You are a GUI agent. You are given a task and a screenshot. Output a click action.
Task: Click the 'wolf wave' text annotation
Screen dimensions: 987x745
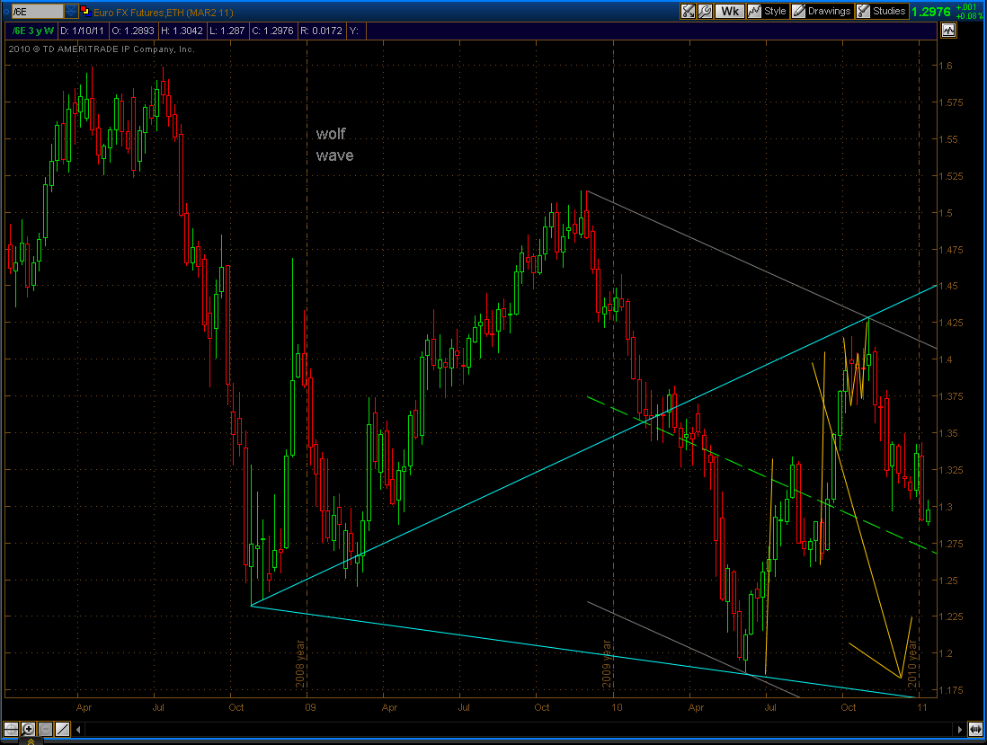(x=334, y=144)
